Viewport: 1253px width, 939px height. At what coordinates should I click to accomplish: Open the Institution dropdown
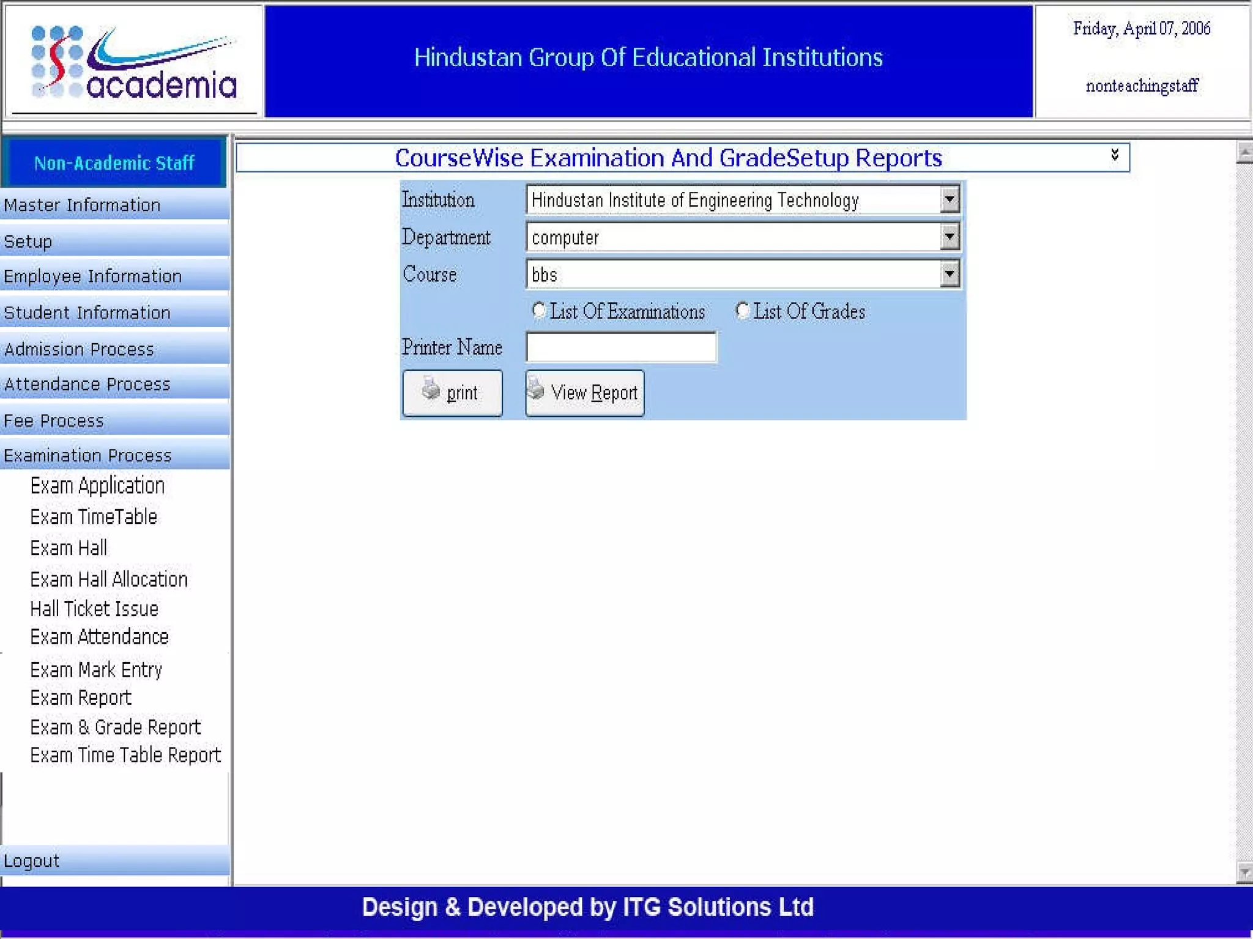949,199
